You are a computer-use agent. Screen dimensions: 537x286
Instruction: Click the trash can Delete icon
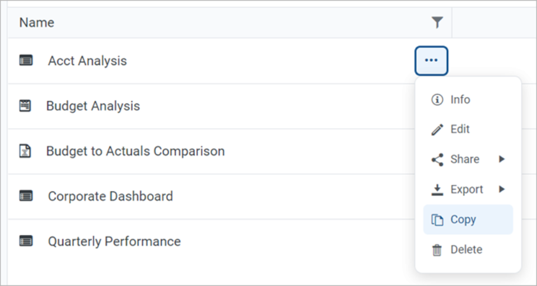(437, 250)
